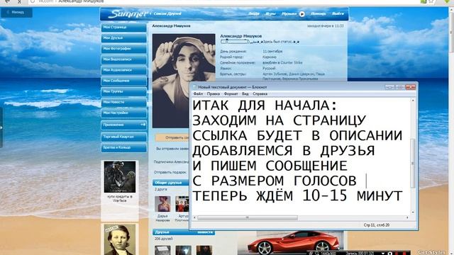Click Русский language link
Image resolution: width=454 pixels, height=255 pixels.
269,68
